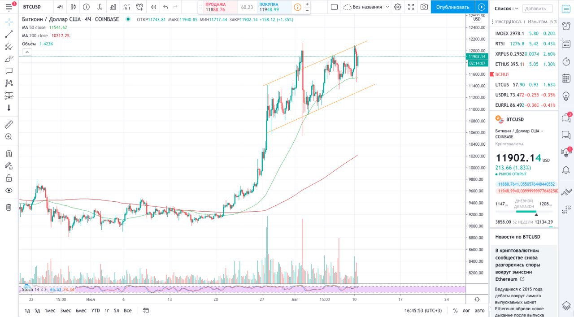Toggle the авто auto scale
This screenshot has height=317, width=574.
click(x=479, y=310)
